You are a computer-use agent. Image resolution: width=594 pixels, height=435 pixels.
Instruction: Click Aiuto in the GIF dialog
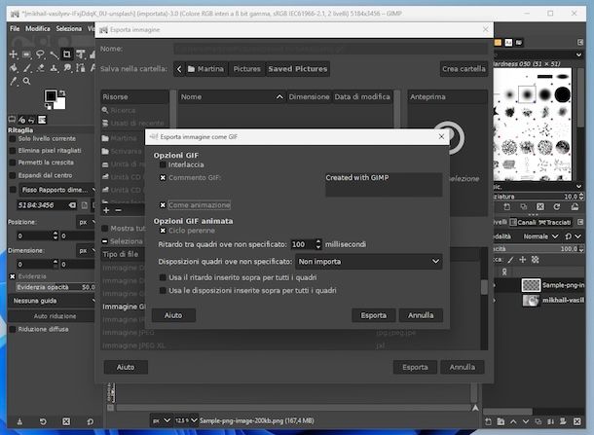click(x=173, y=315)
